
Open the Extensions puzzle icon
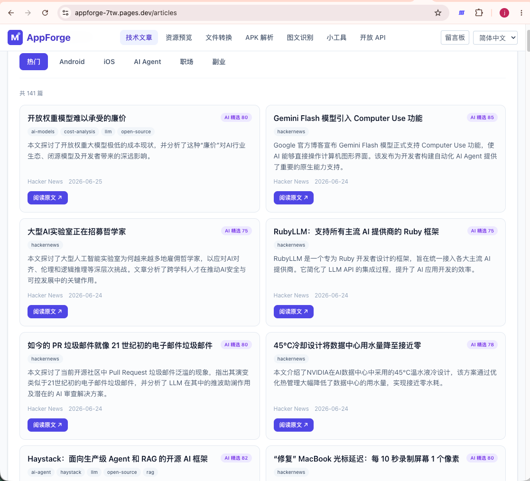click(479, 13)
